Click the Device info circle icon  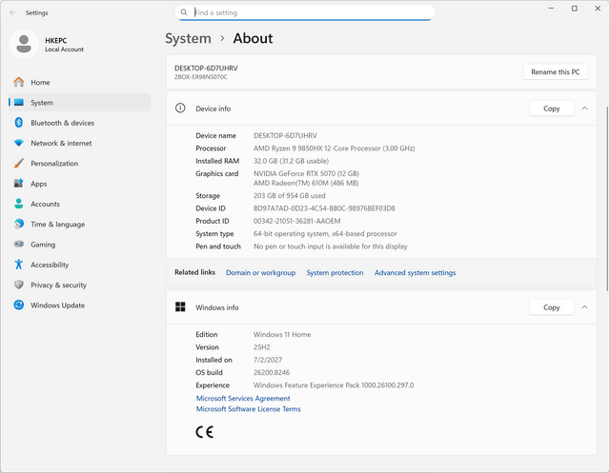click(180, 108)
